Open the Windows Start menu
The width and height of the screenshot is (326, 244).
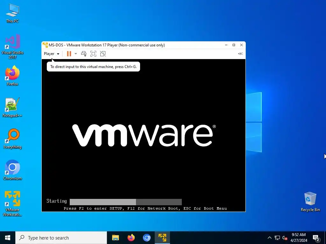[8, 238]
